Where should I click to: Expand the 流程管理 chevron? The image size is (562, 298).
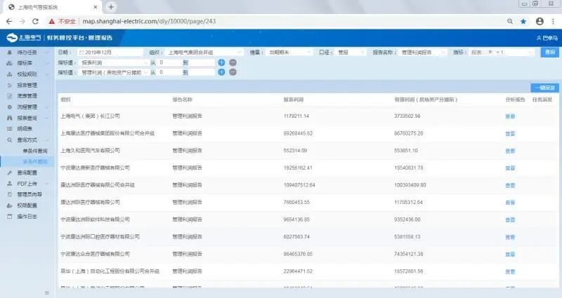pos(47,107)
